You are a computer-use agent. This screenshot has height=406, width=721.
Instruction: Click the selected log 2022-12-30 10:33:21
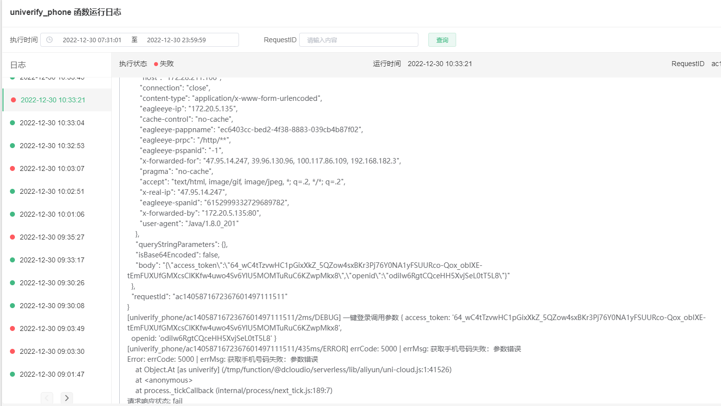click(53, 100)
